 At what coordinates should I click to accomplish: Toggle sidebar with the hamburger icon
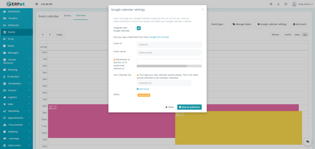tap(37, 4)
